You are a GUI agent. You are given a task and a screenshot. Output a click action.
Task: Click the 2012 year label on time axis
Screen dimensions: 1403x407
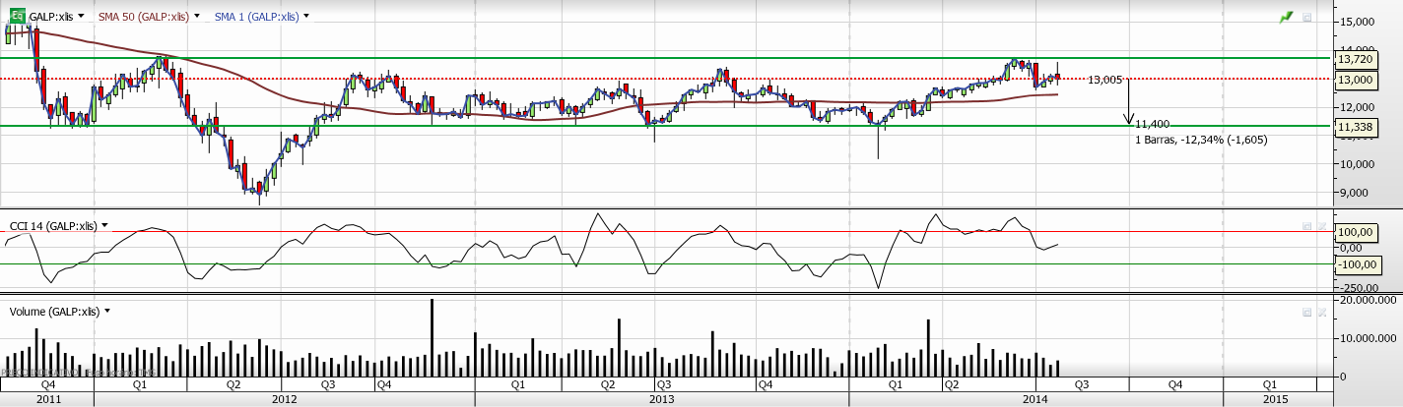(x=285, y=399)
